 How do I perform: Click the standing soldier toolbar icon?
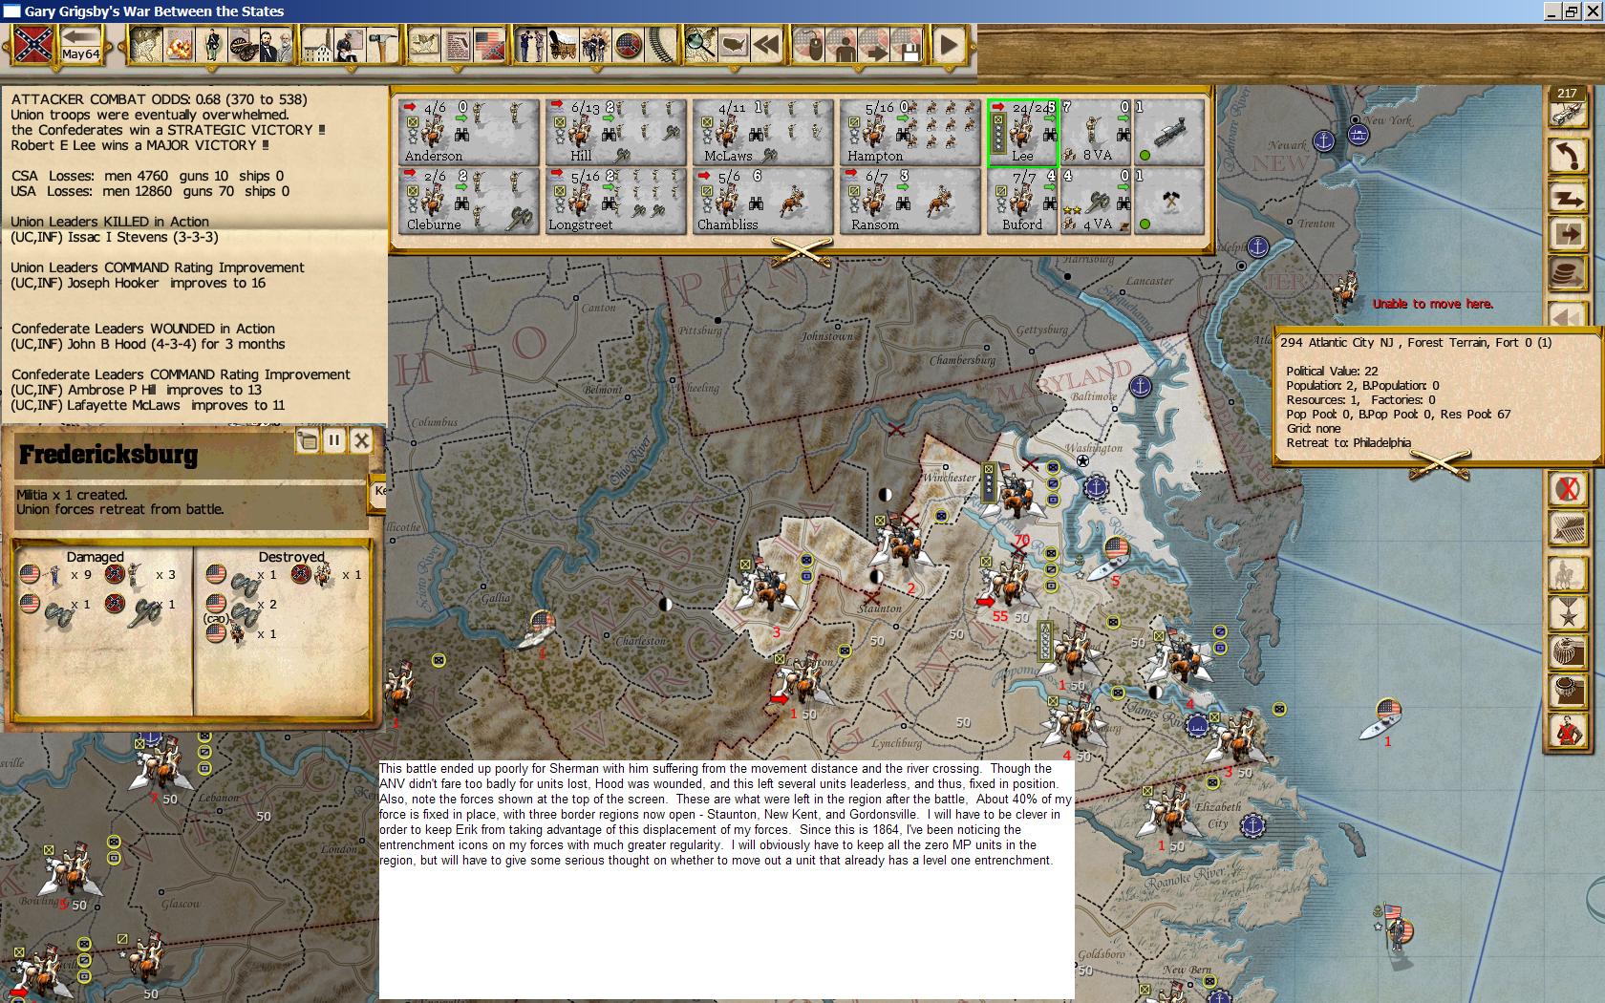(x=214, y=45)
